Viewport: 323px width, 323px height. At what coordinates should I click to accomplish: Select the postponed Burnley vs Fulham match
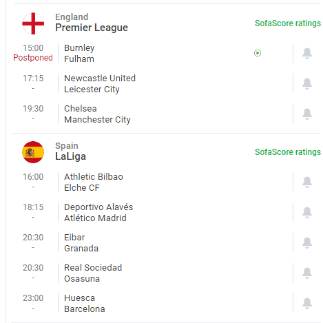point(152,53)
